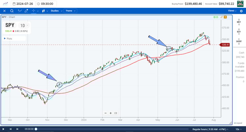Image resolution: width=246 pixels, height=132 pixels.
Task: Select the pencil drawing tool
Action: (27, 11)
